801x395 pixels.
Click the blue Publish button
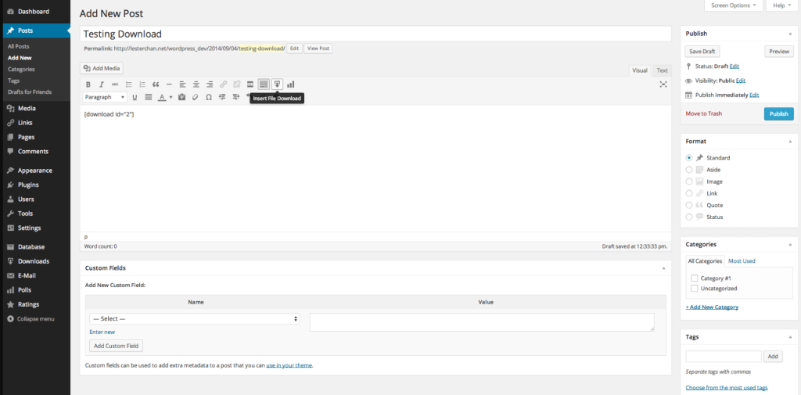(778, 114)
